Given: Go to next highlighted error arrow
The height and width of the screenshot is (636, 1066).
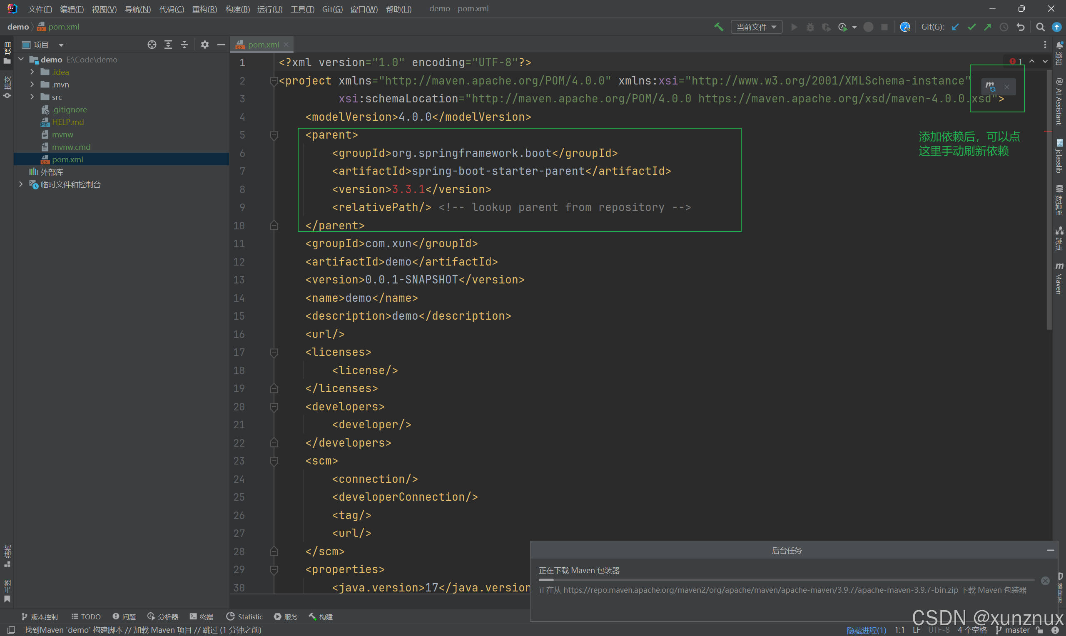Looking at the screenshot, I should (x=1046, y=61).
